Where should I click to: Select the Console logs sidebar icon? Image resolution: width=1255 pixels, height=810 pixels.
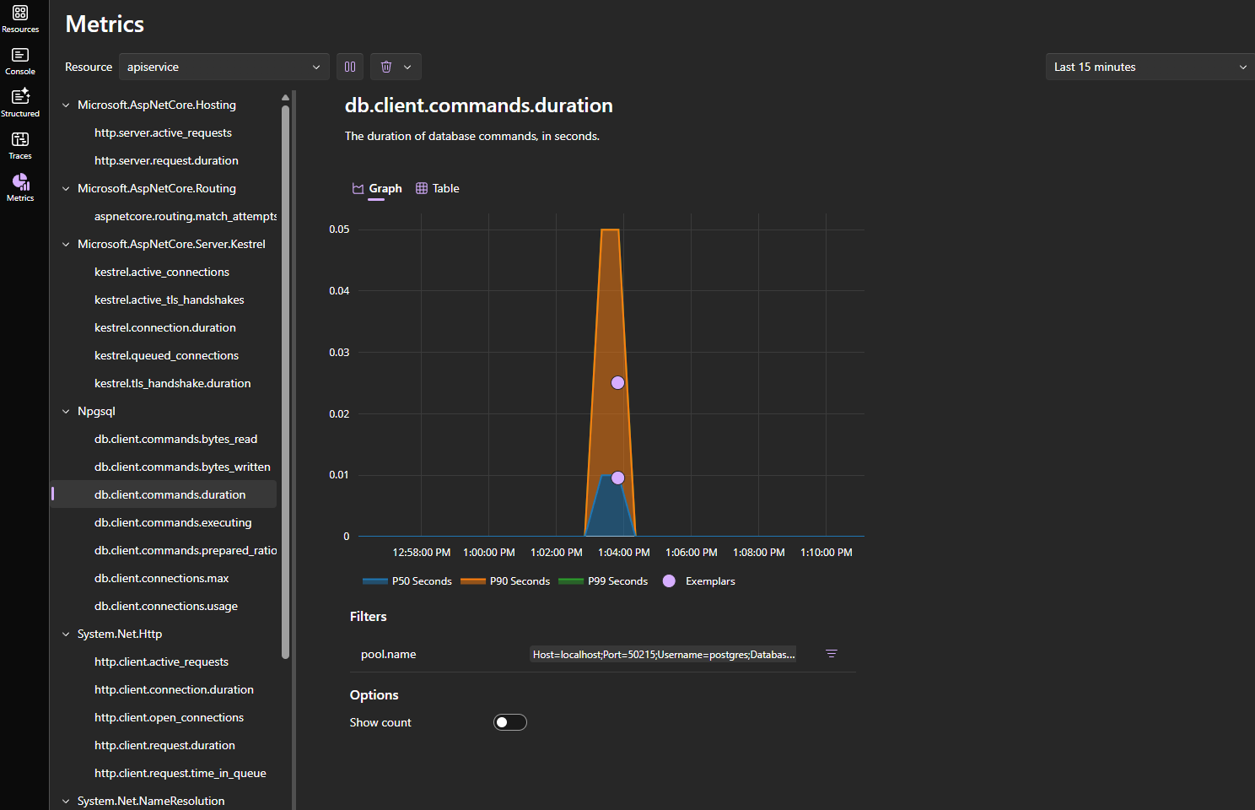19,59
